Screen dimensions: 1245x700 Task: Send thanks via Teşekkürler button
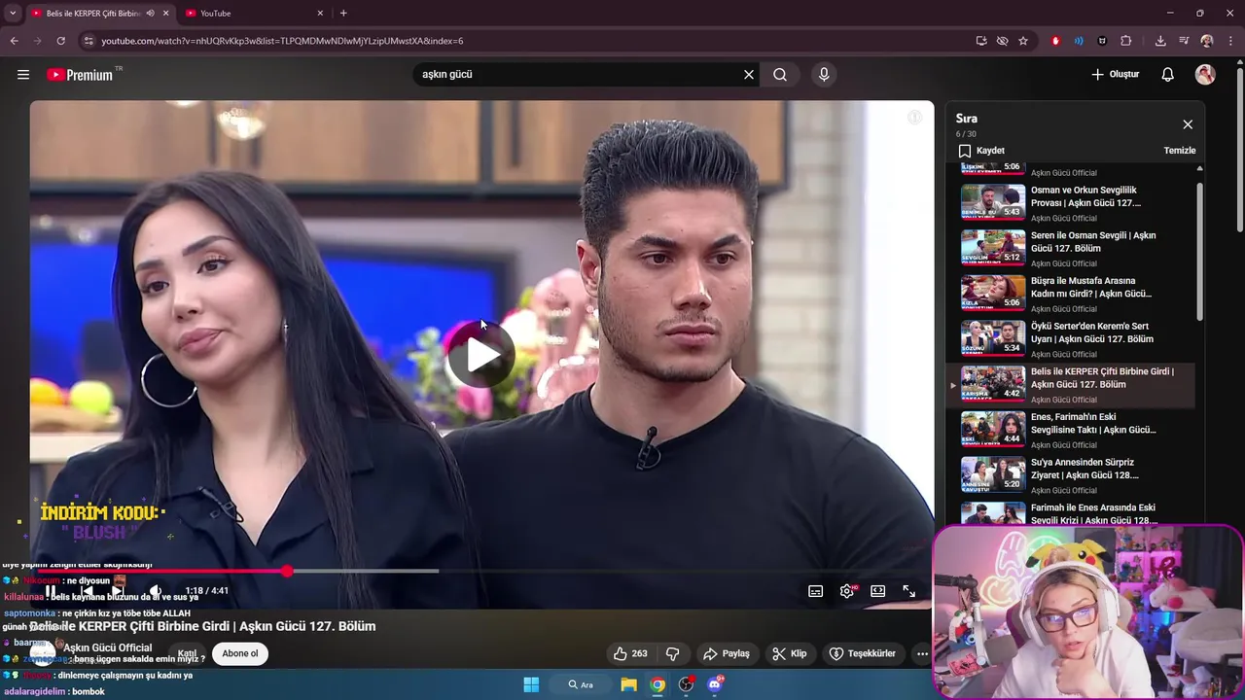point(862,654)
